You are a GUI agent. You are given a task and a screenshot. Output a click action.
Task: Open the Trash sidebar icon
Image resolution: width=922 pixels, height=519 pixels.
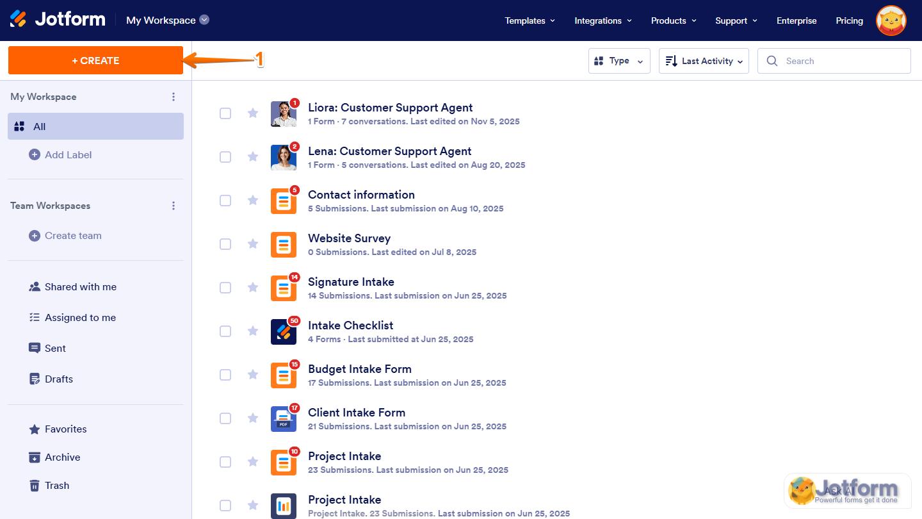tap(35, 485)
